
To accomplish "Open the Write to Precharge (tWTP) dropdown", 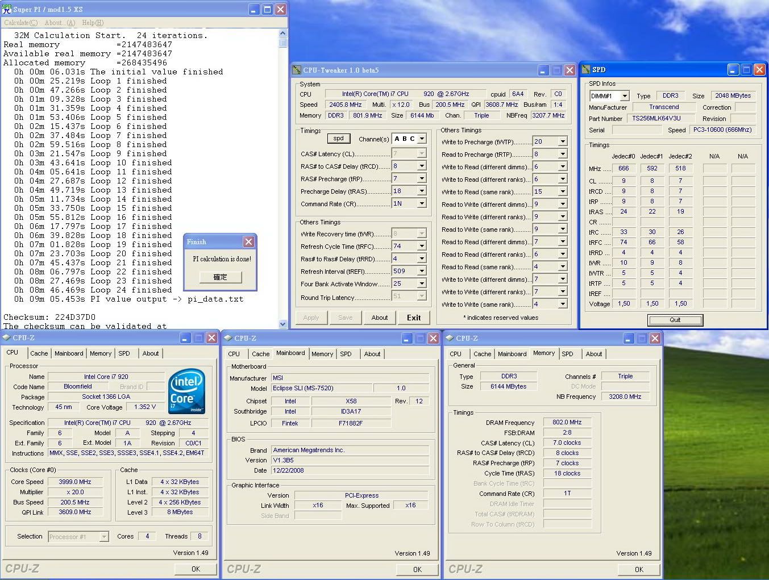I will 563,141.
